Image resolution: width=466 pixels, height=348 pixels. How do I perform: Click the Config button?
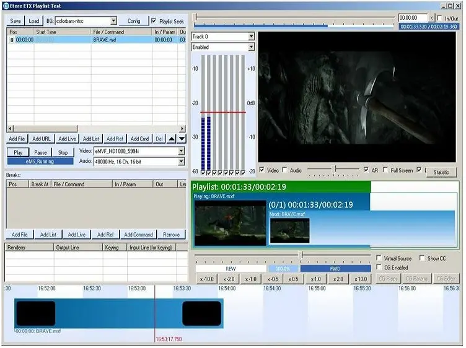[x=134, y=21]
